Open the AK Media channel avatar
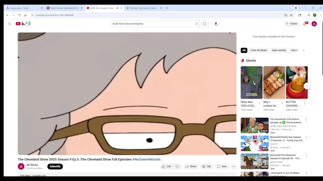Viewport: 323px width, 181px height. click(x=21, y=166)
